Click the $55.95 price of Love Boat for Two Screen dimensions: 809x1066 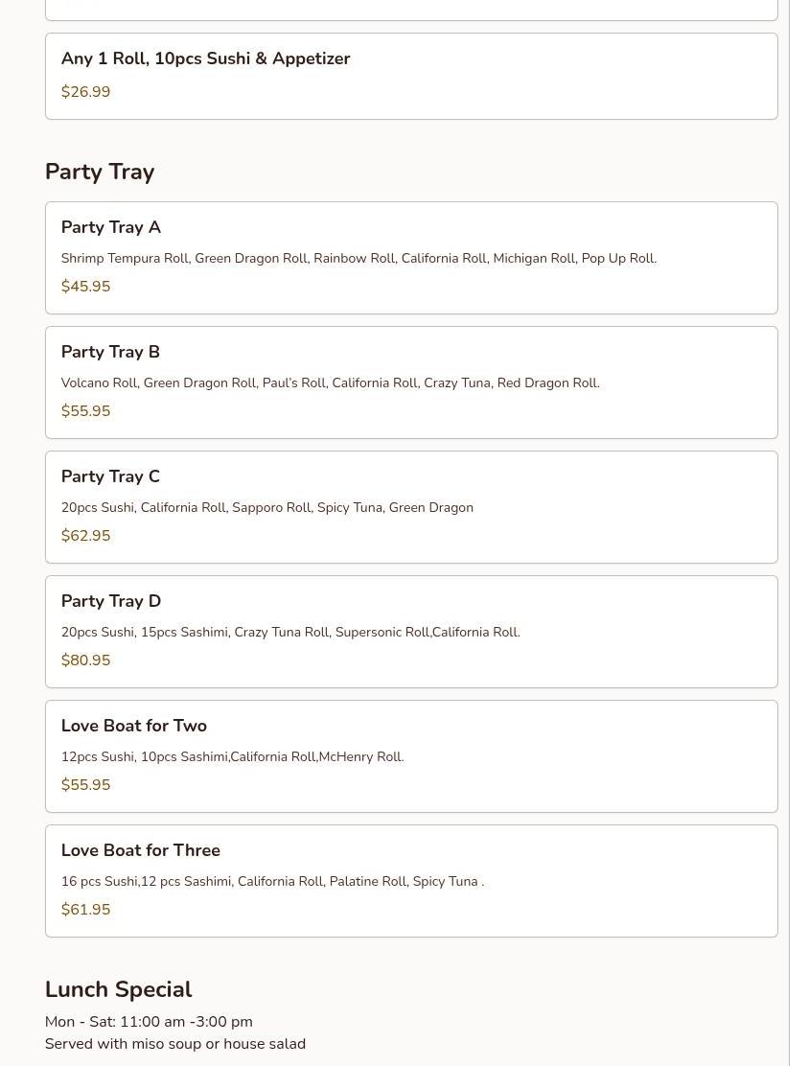(x=85, y=785)
